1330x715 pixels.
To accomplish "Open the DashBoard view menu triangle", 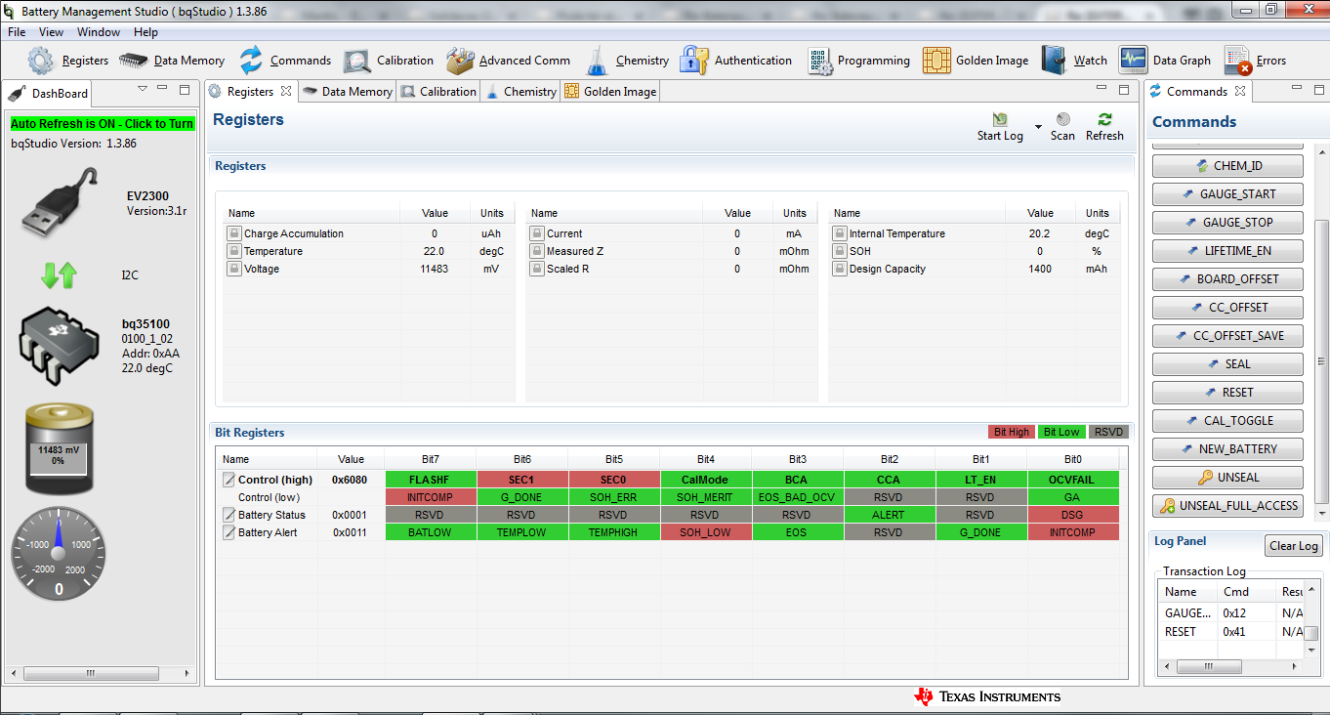I will [143, 89].
